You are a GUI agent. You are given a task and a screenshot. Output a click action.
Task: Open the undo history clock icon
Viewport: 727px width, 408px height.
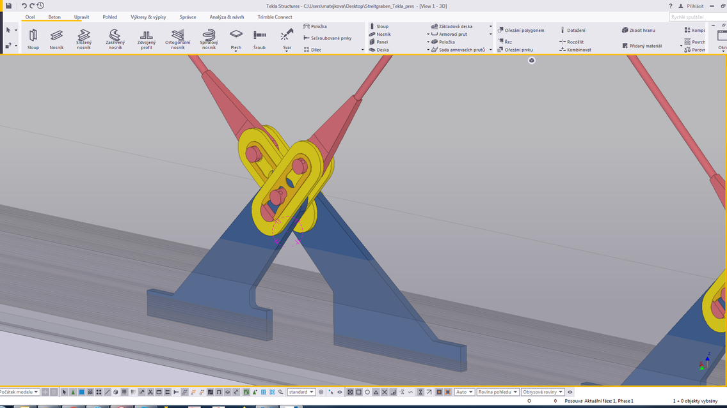40,6
